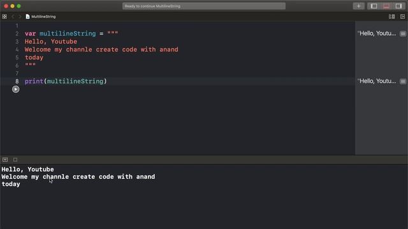This screenshot has width=408, height=229.
Task: Go forward in file history
Action: click(20, 17)
